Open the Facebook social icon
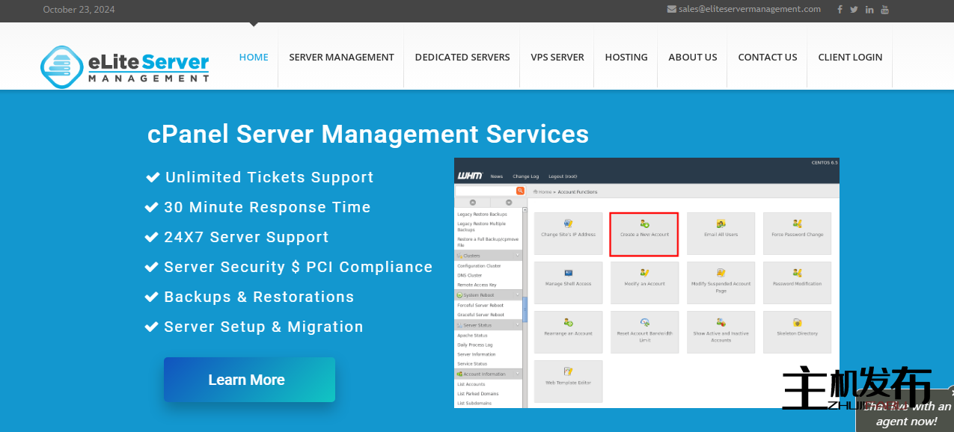The width and height of the screenshot is (954, 432). pyautogui.click(x=840, y=10)
